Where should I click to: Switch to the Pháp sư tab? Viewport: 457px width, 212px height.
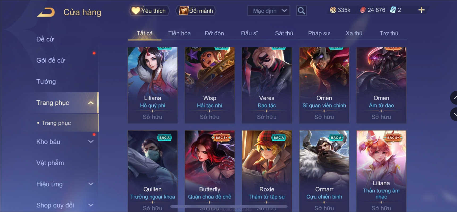(x=319, y=33)
